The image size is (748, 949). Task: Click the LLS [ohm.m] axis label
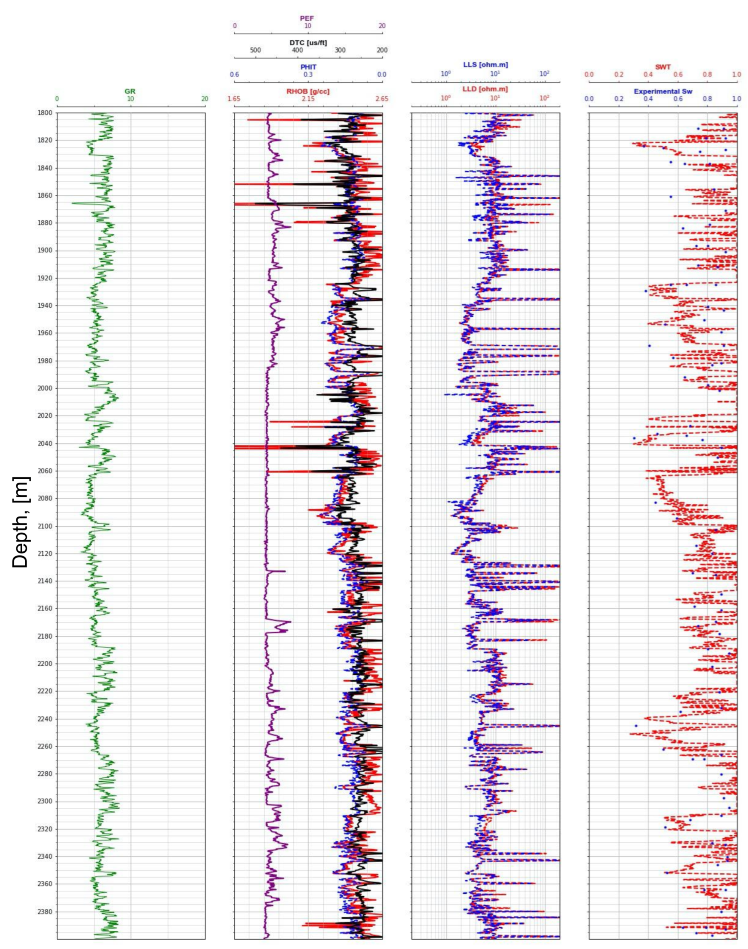pos(485,65)
